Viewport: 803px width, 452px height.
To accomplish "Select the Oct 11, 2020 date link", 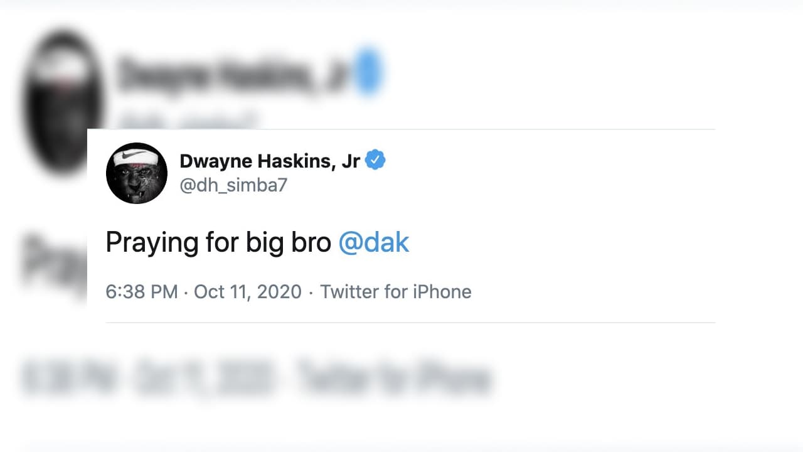I will 247,291.
